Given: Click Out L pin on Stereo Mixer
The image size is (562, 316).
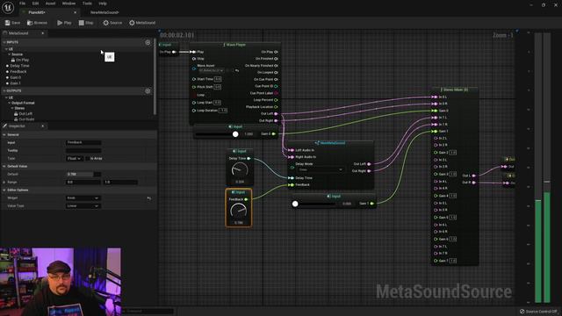Looking at the screenshot, I should [x=474, y=176].
